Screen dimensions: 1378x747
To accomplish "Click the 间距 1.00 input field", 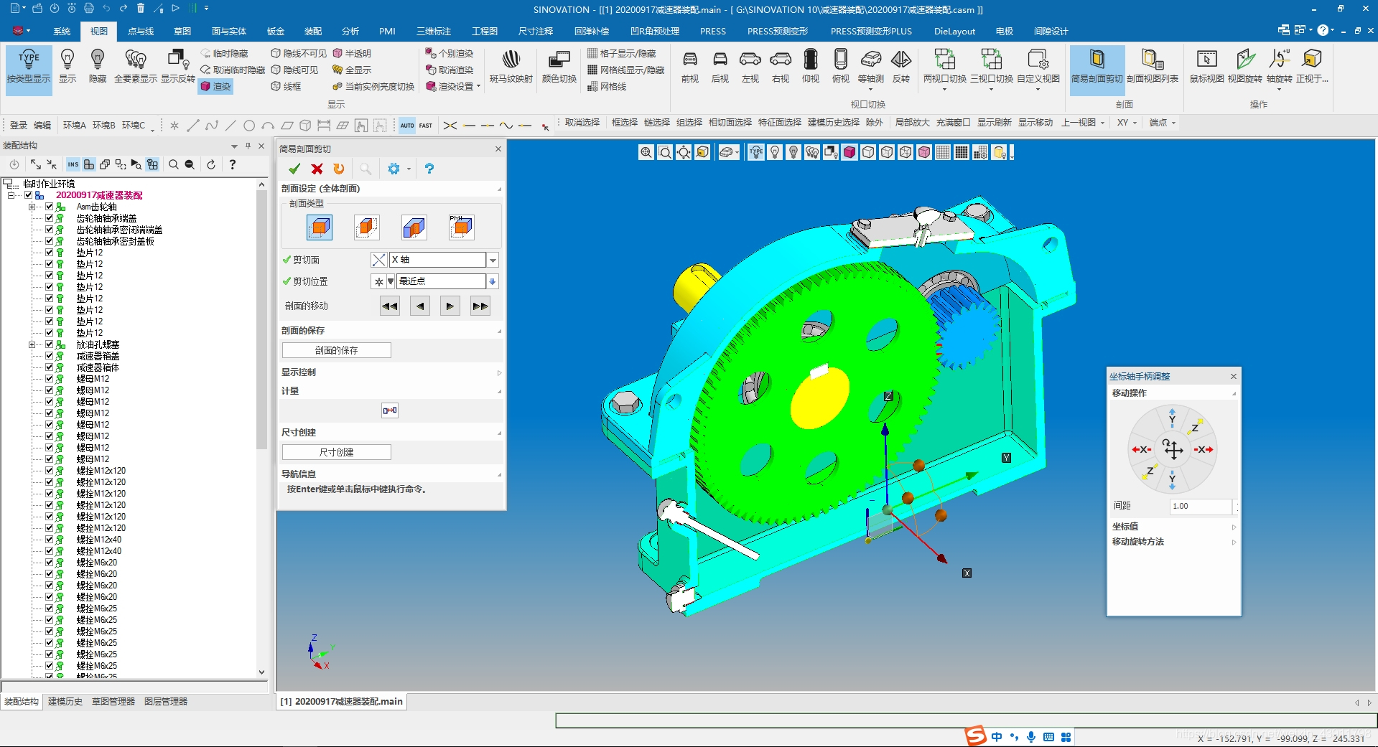I will (1201, 507).
